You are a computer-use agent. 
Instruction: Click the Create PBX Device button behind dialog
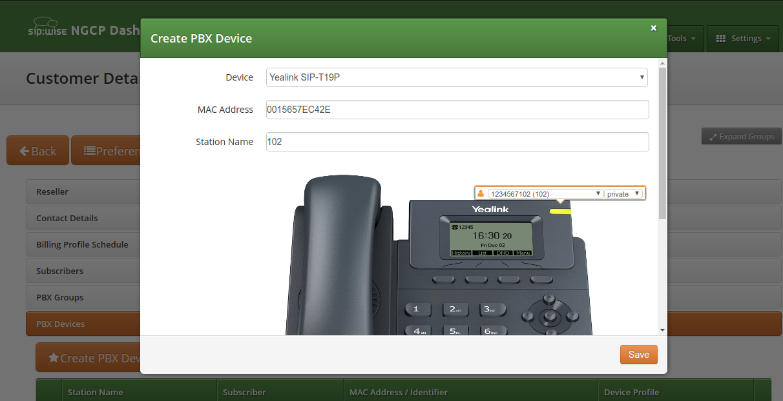(89, 358)
